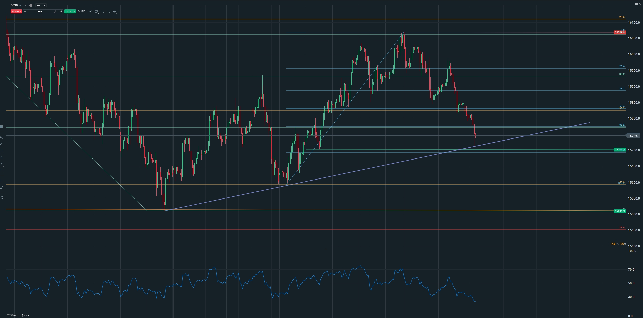Select the trend line drawing tool
643x318 pixels.
pos(1,144)
